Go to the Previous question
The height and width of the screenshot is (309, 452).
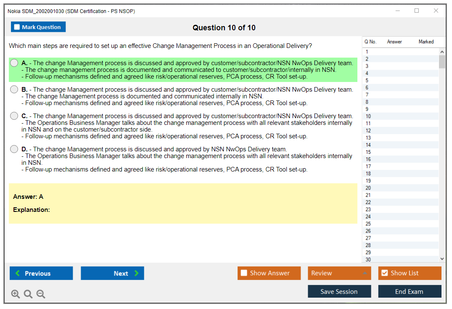[41, 273]
